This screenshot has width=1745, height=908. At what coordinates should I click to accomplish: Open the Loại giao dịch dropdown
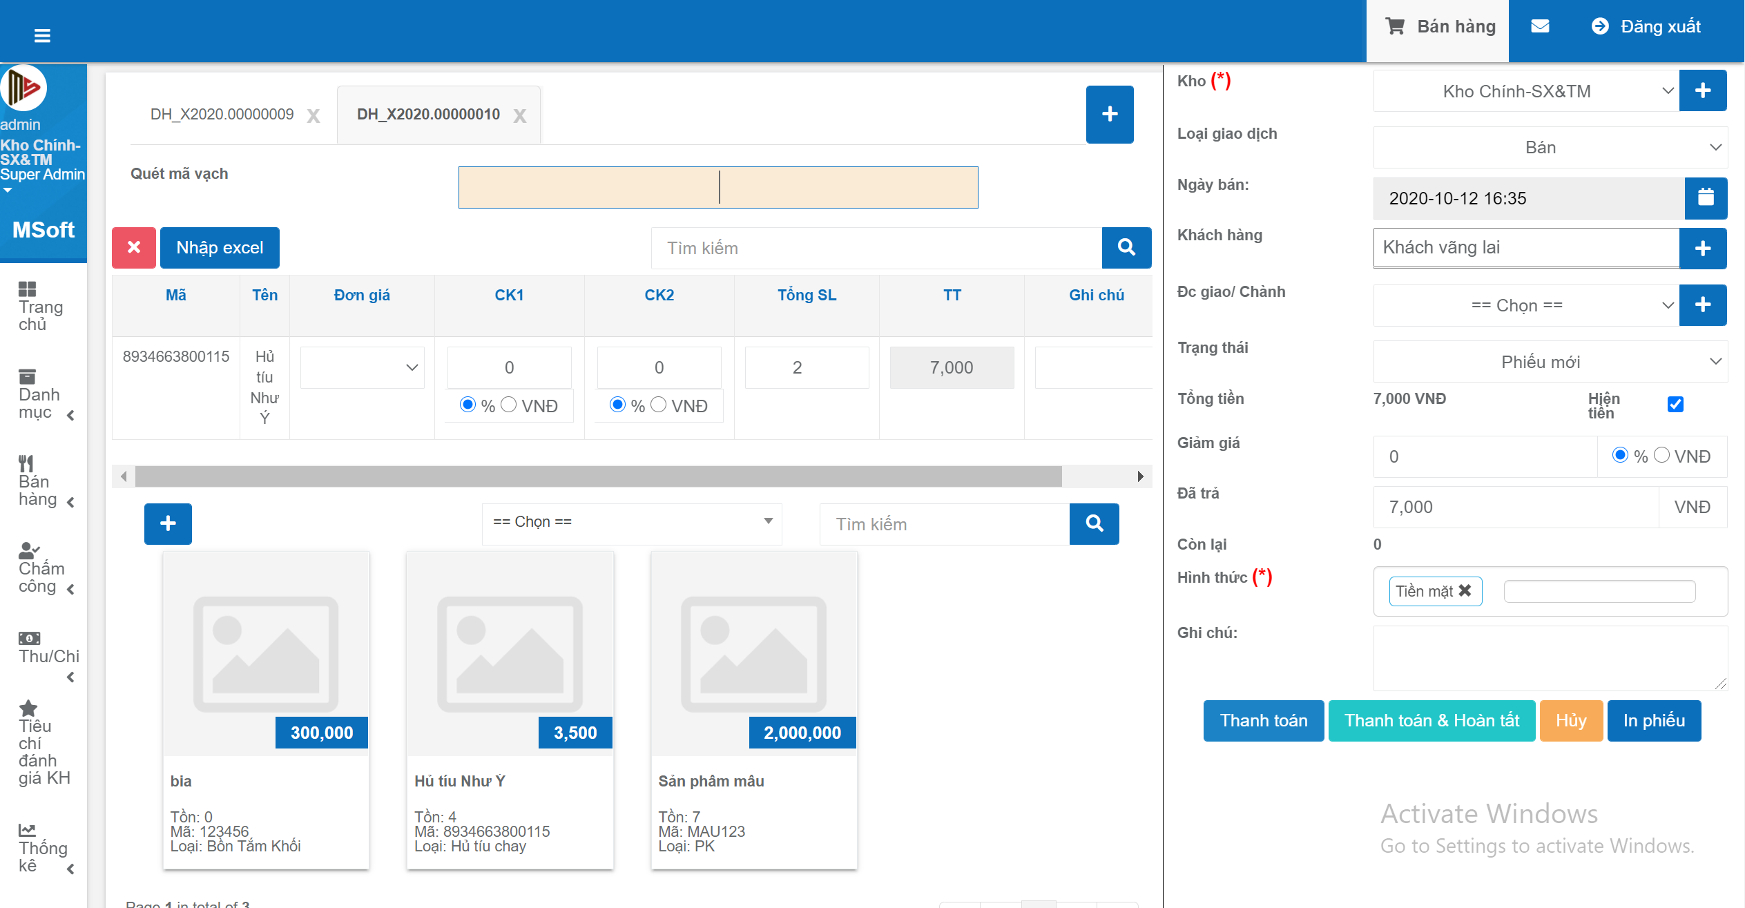(x=1550, y=148)
